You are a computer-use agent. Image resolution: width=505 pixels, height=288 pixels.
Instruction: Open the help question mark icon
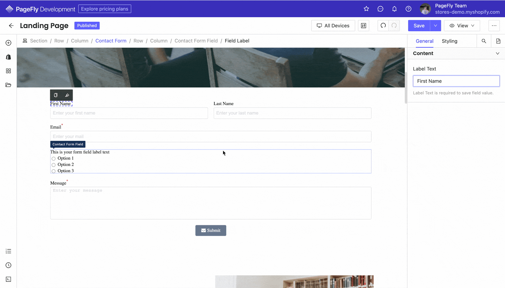tap(408, 9)
